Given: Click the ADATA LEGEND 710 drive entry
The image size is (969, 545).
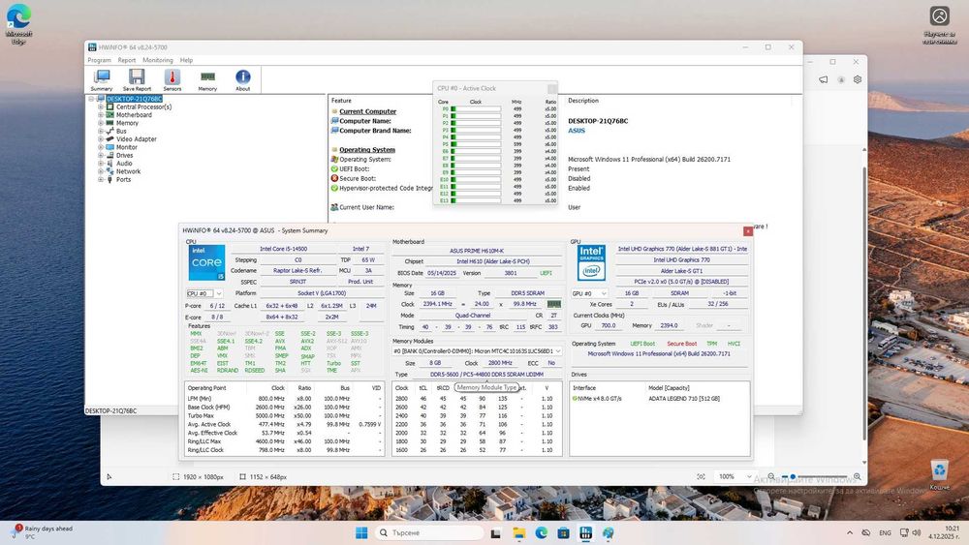Looking at the screenshot, I should pos(684,399).
